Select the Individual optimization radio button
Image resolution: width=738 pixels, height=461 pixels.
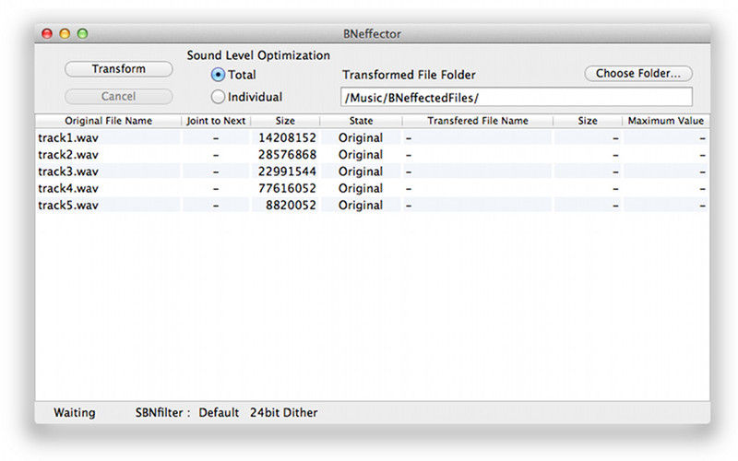[x=218, y=97]
